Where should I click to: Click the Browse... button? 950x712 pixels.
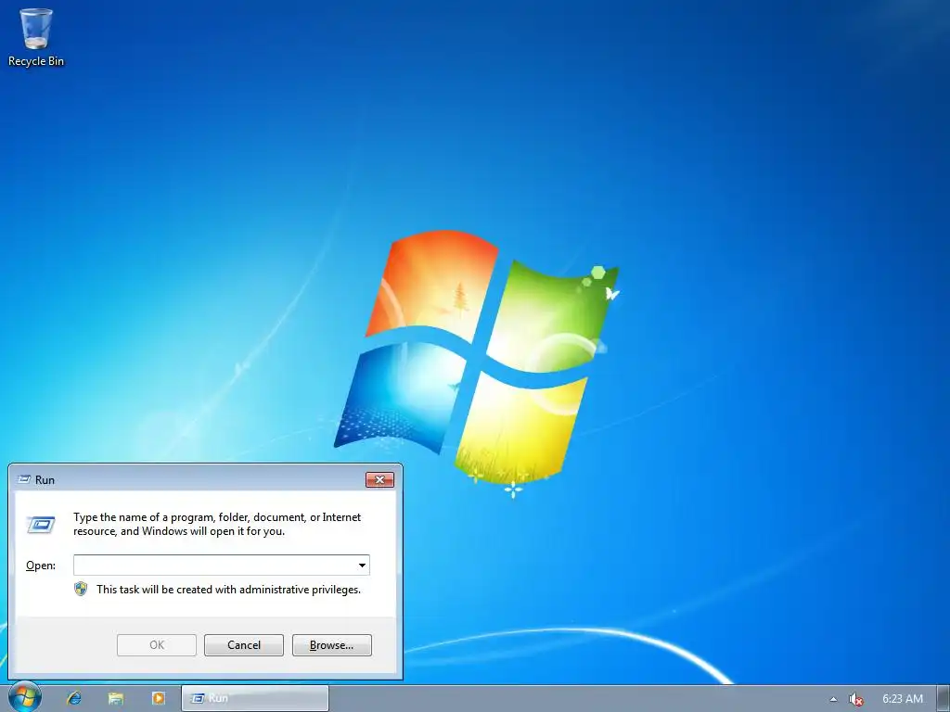coord(331,645)
